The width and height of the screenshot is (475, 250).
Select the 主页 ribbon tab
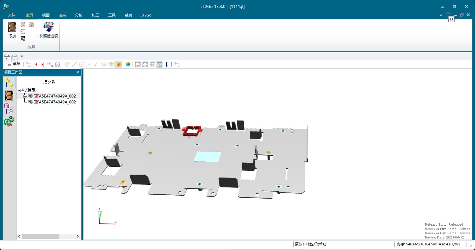(x=29, y=15)
